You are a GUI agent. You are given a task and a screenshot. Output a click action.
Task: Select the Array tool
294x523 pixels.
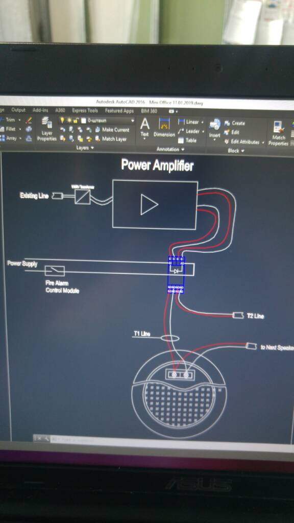[x=8, y=138]
